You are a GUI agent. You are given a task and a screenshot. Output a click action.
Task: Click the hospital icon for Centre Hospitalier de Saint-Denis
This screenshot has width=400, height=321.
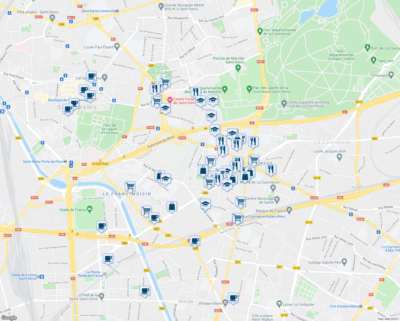(x=169, y=100)
